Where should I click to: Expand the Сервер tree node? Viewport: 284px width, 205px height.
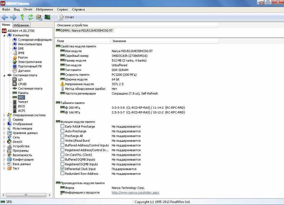pos(4,120)
